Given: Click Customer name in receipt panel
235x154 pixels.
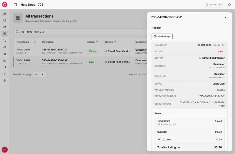Looking at the screenshot, I should [219, 64].
